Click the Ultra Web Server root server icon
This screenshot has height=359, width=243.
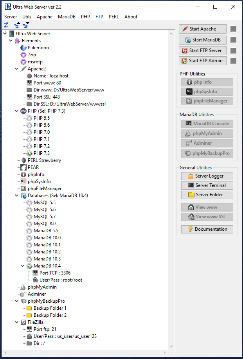pyautogui.click(x=12, y=34)
